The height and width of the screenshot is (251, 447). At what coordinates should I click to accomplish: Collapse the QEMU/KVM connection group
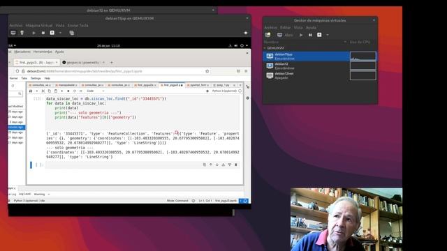[x=265, y=48]
